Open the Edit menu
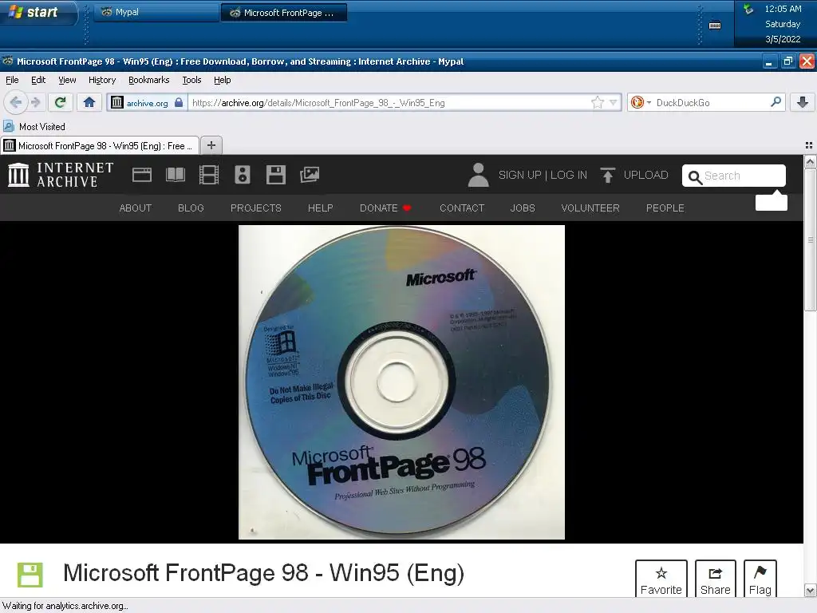The height and width of the screenshot is (613, 817). (38, 80)
